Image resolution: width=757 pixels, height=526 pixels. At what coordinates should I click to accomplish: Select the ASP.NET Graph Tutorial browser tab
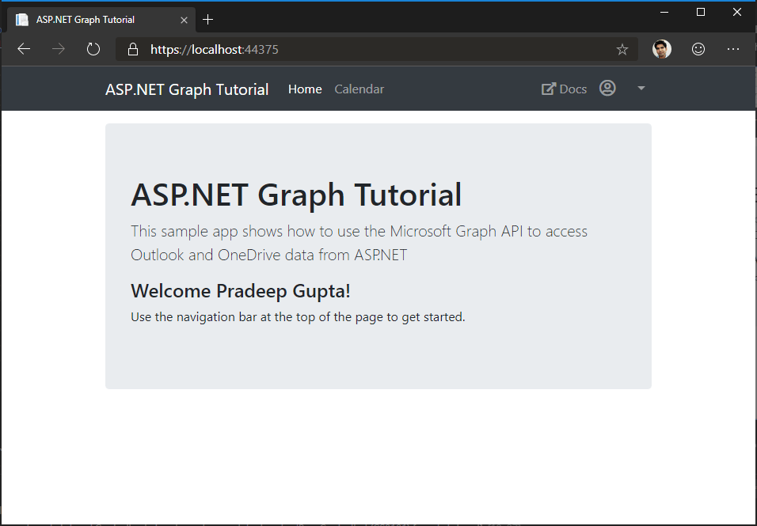101,20
